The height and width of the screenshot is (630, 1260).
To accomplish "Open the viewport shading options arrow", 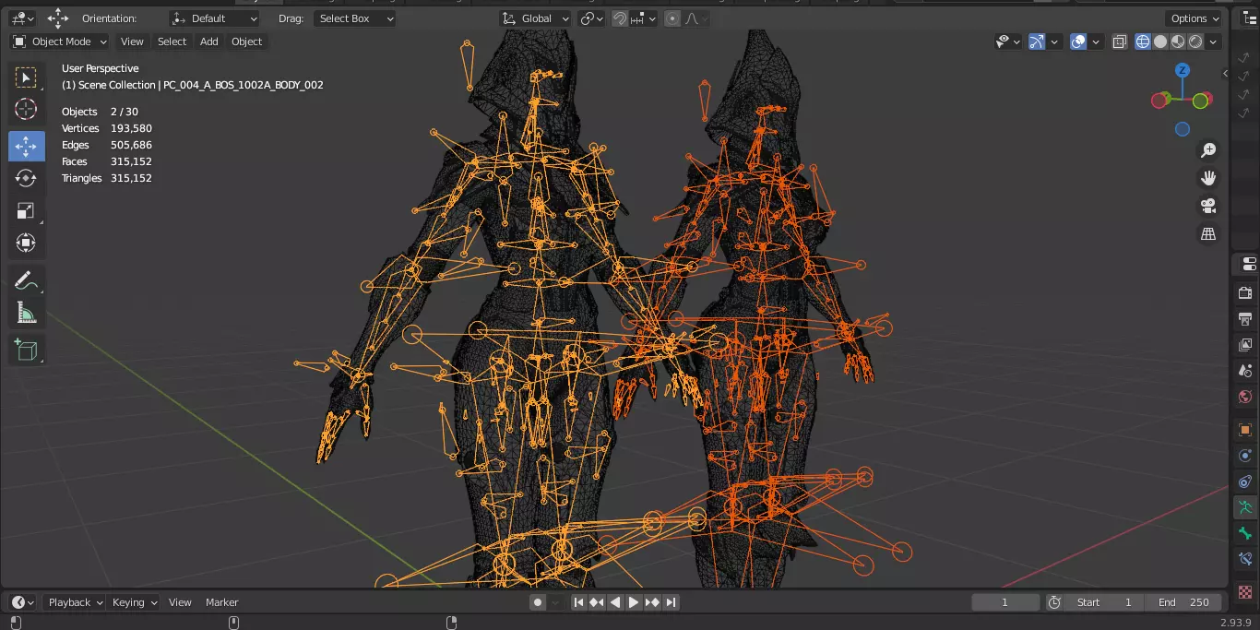I will click(x=1213, y=42).
